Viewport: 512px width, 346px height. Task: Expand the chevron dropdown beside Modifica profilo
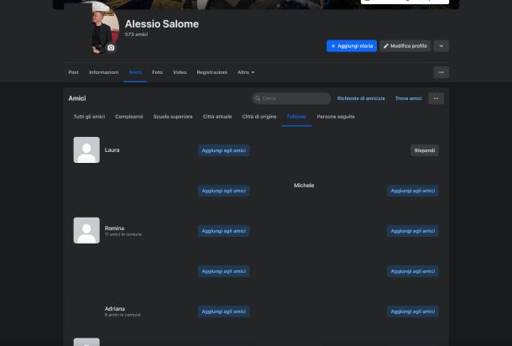[441, 46]
